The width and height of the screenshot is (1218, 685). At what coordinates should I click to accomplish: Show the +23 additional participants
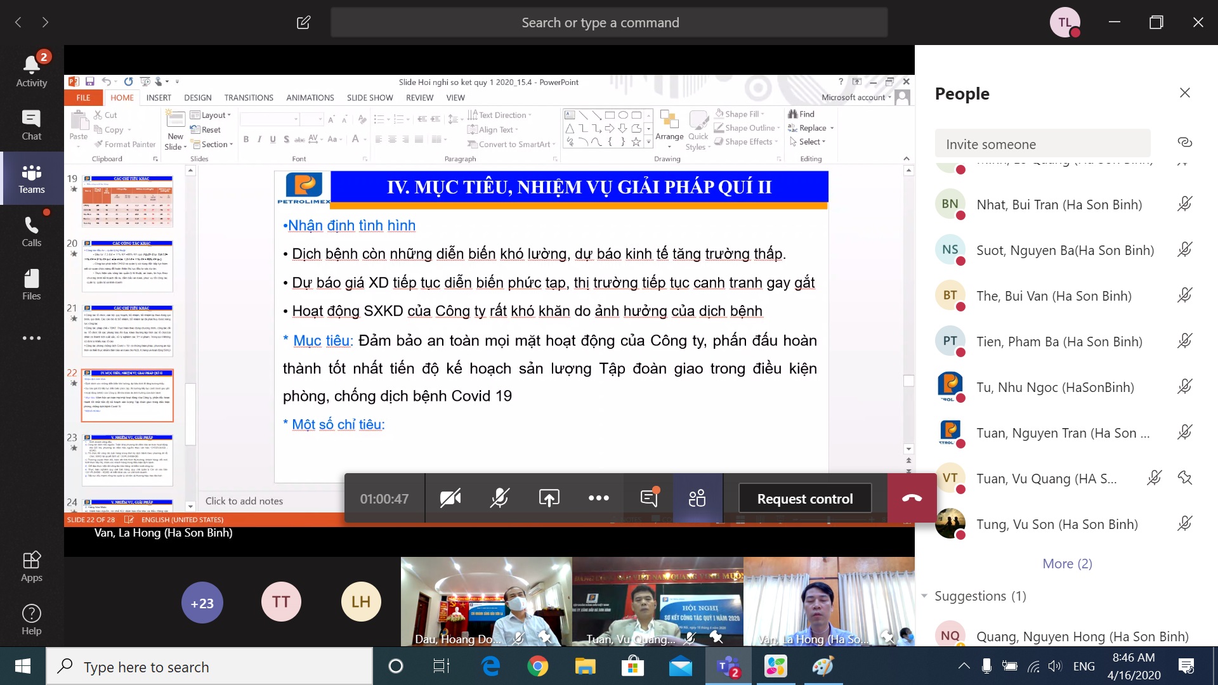202,603
